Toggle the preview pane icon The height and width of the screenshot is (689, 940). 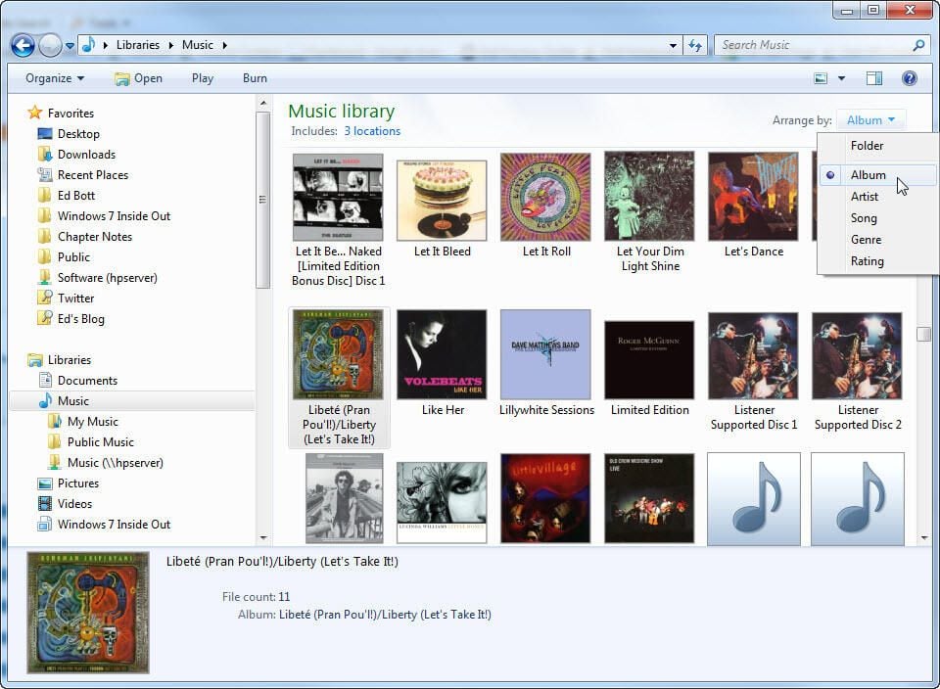[874, 78]
